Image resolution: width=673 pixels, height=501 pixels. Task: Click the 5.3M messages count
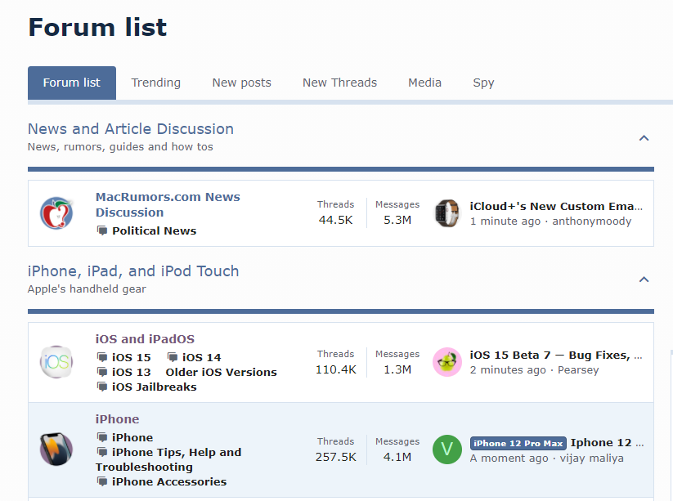pyautogui.click(x=397, y=220)
